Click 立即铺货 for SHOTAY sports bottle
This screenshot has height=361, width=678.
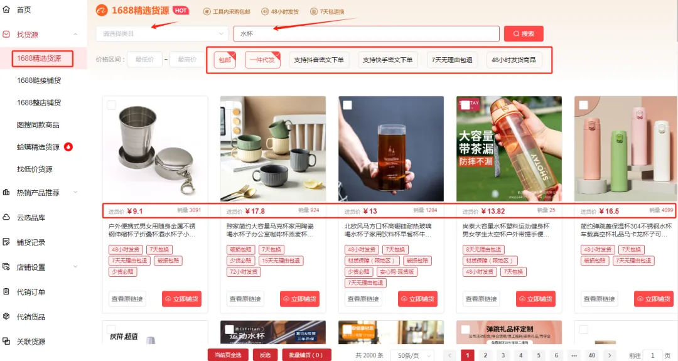pyautogui.click(x=535, y=299)
